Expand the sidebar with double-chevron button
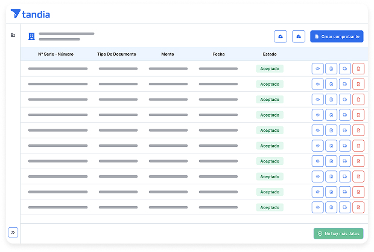The image size is (374, 252). (13, 232)
